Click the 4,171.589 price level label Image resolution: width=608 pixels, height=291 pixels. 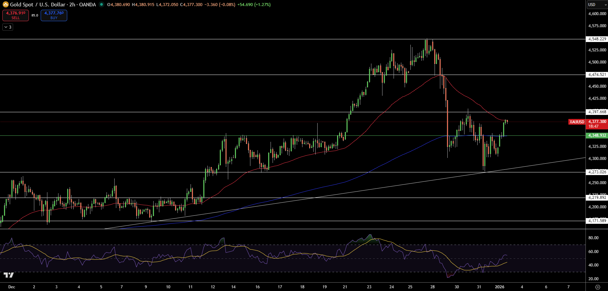click(597, 221)
